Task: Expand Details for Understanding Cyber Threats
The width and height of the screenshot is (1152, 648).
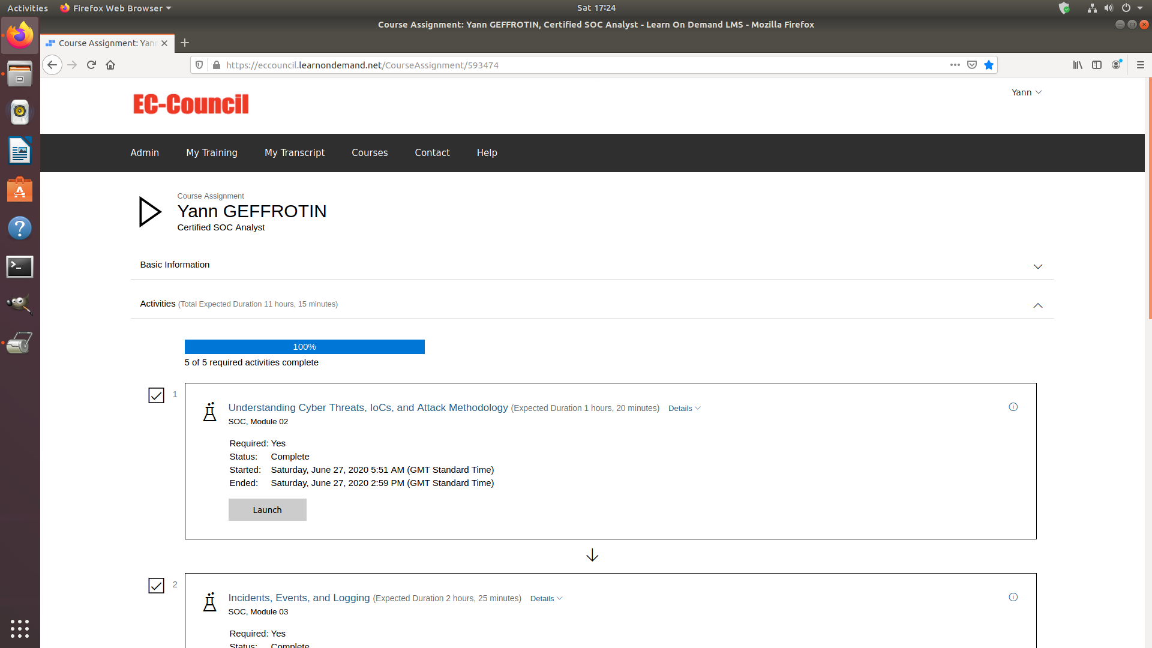Action: 684,409
